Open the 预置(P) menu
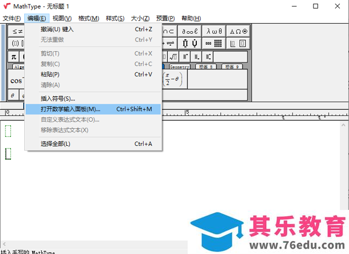Viewport: 349px width, 254px height. [166, 18]
